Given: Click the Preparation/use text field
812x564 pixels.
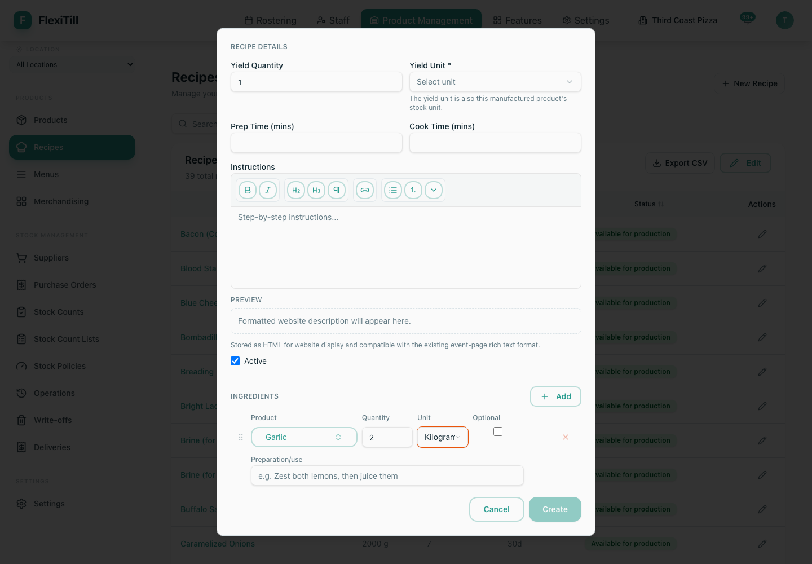Looking at the screenshot, I should click(x=387, y=475).
